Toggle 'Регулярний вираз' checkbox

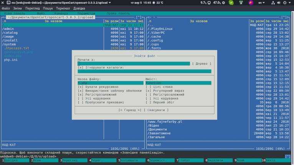pos(148,91)
